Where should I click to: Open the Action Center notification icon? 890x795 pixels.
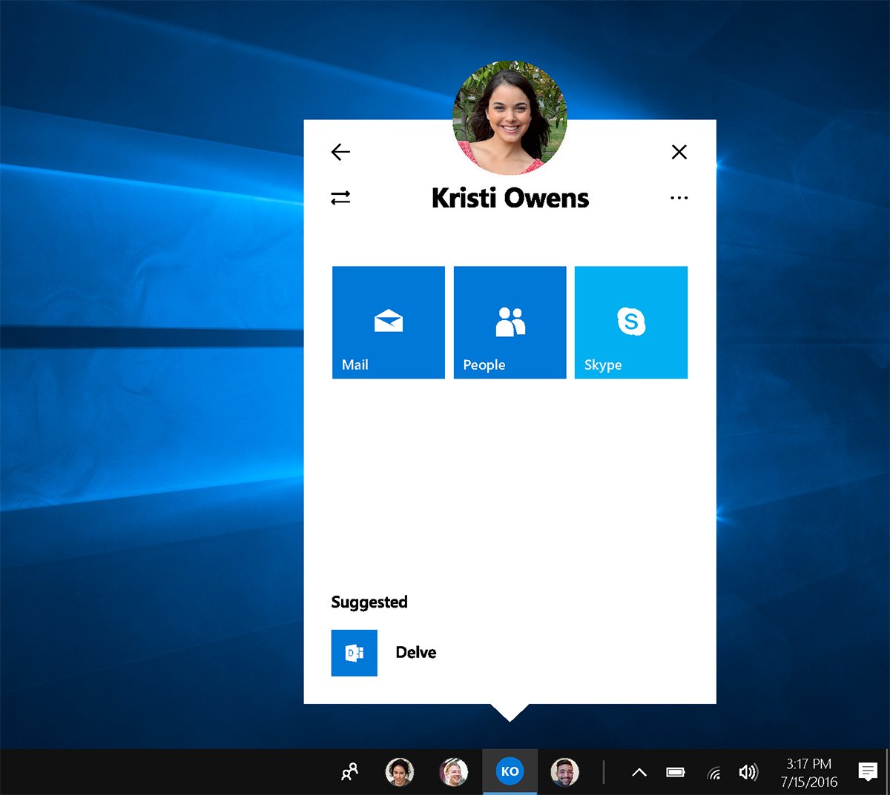click(x=868, y=772)
